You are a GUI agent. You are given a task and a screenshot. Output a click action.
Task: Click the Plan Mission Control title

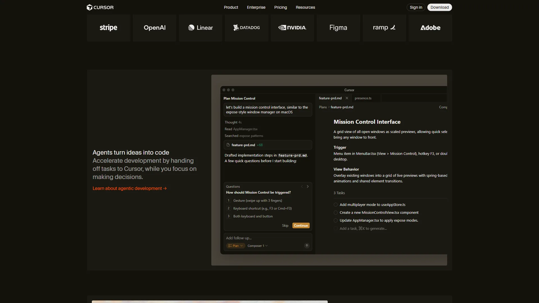point(239,98)
